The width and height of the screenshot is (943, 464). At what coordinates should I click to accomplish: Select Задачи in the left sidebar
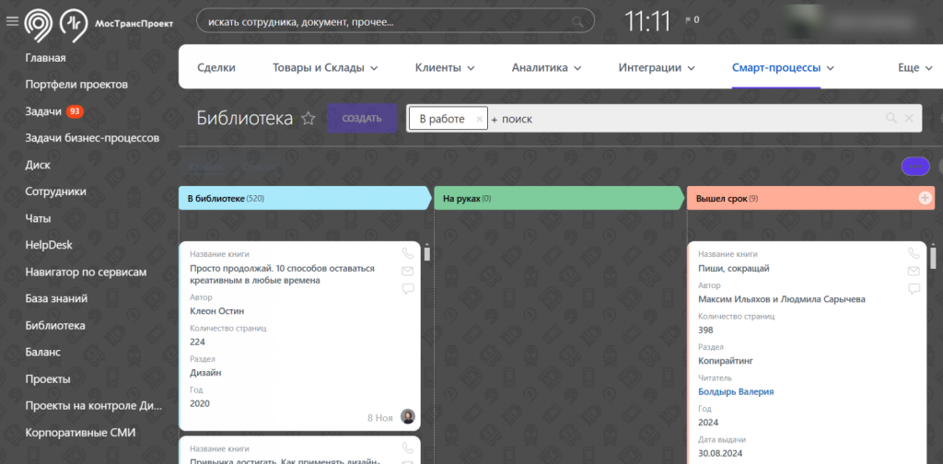(x=44, y=111)
